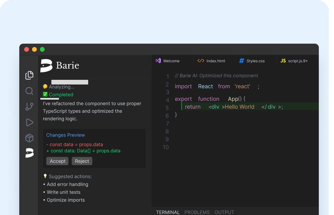
Task: Open the Search magnifier in activity bar
Action: tap(29, 91)
